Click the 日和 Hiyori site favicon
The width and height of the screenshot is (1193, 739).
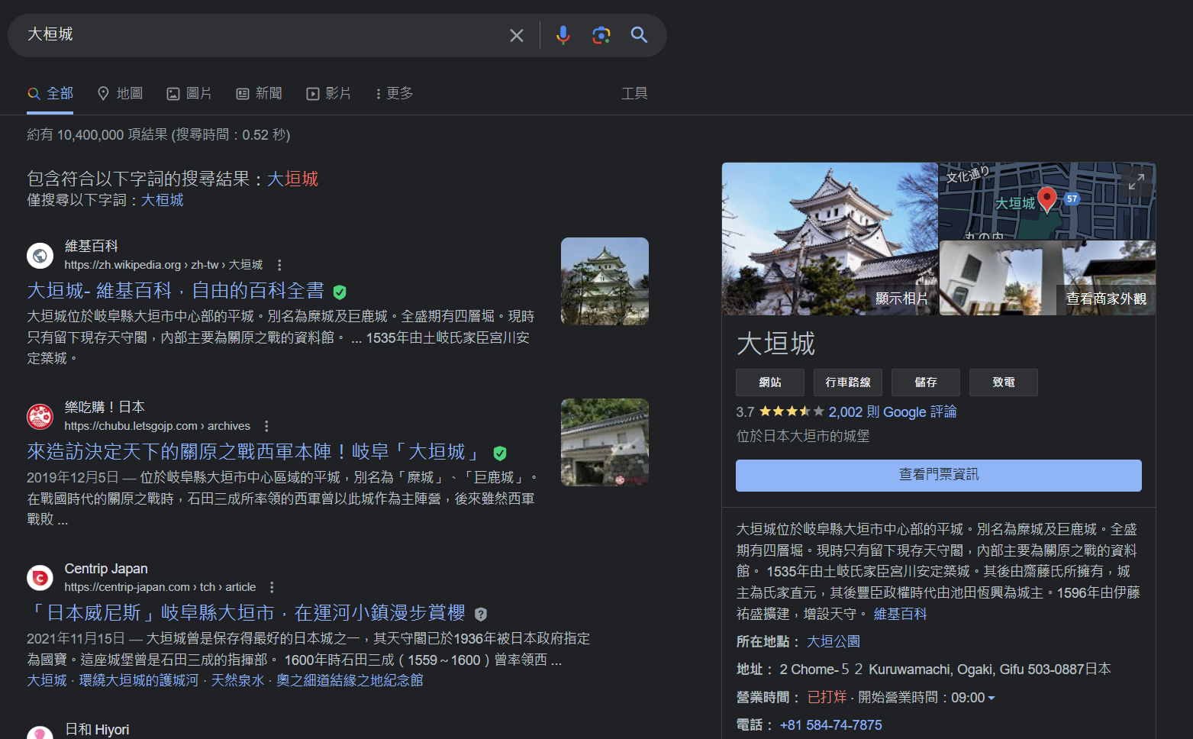(x=40, y=733)
